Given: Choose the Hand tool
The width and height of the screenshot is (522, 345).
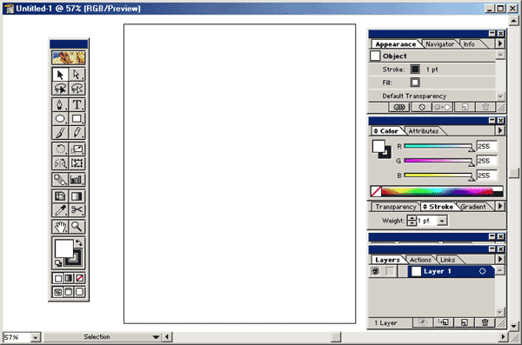Looking at the screenshot, I should click(60, 227).
